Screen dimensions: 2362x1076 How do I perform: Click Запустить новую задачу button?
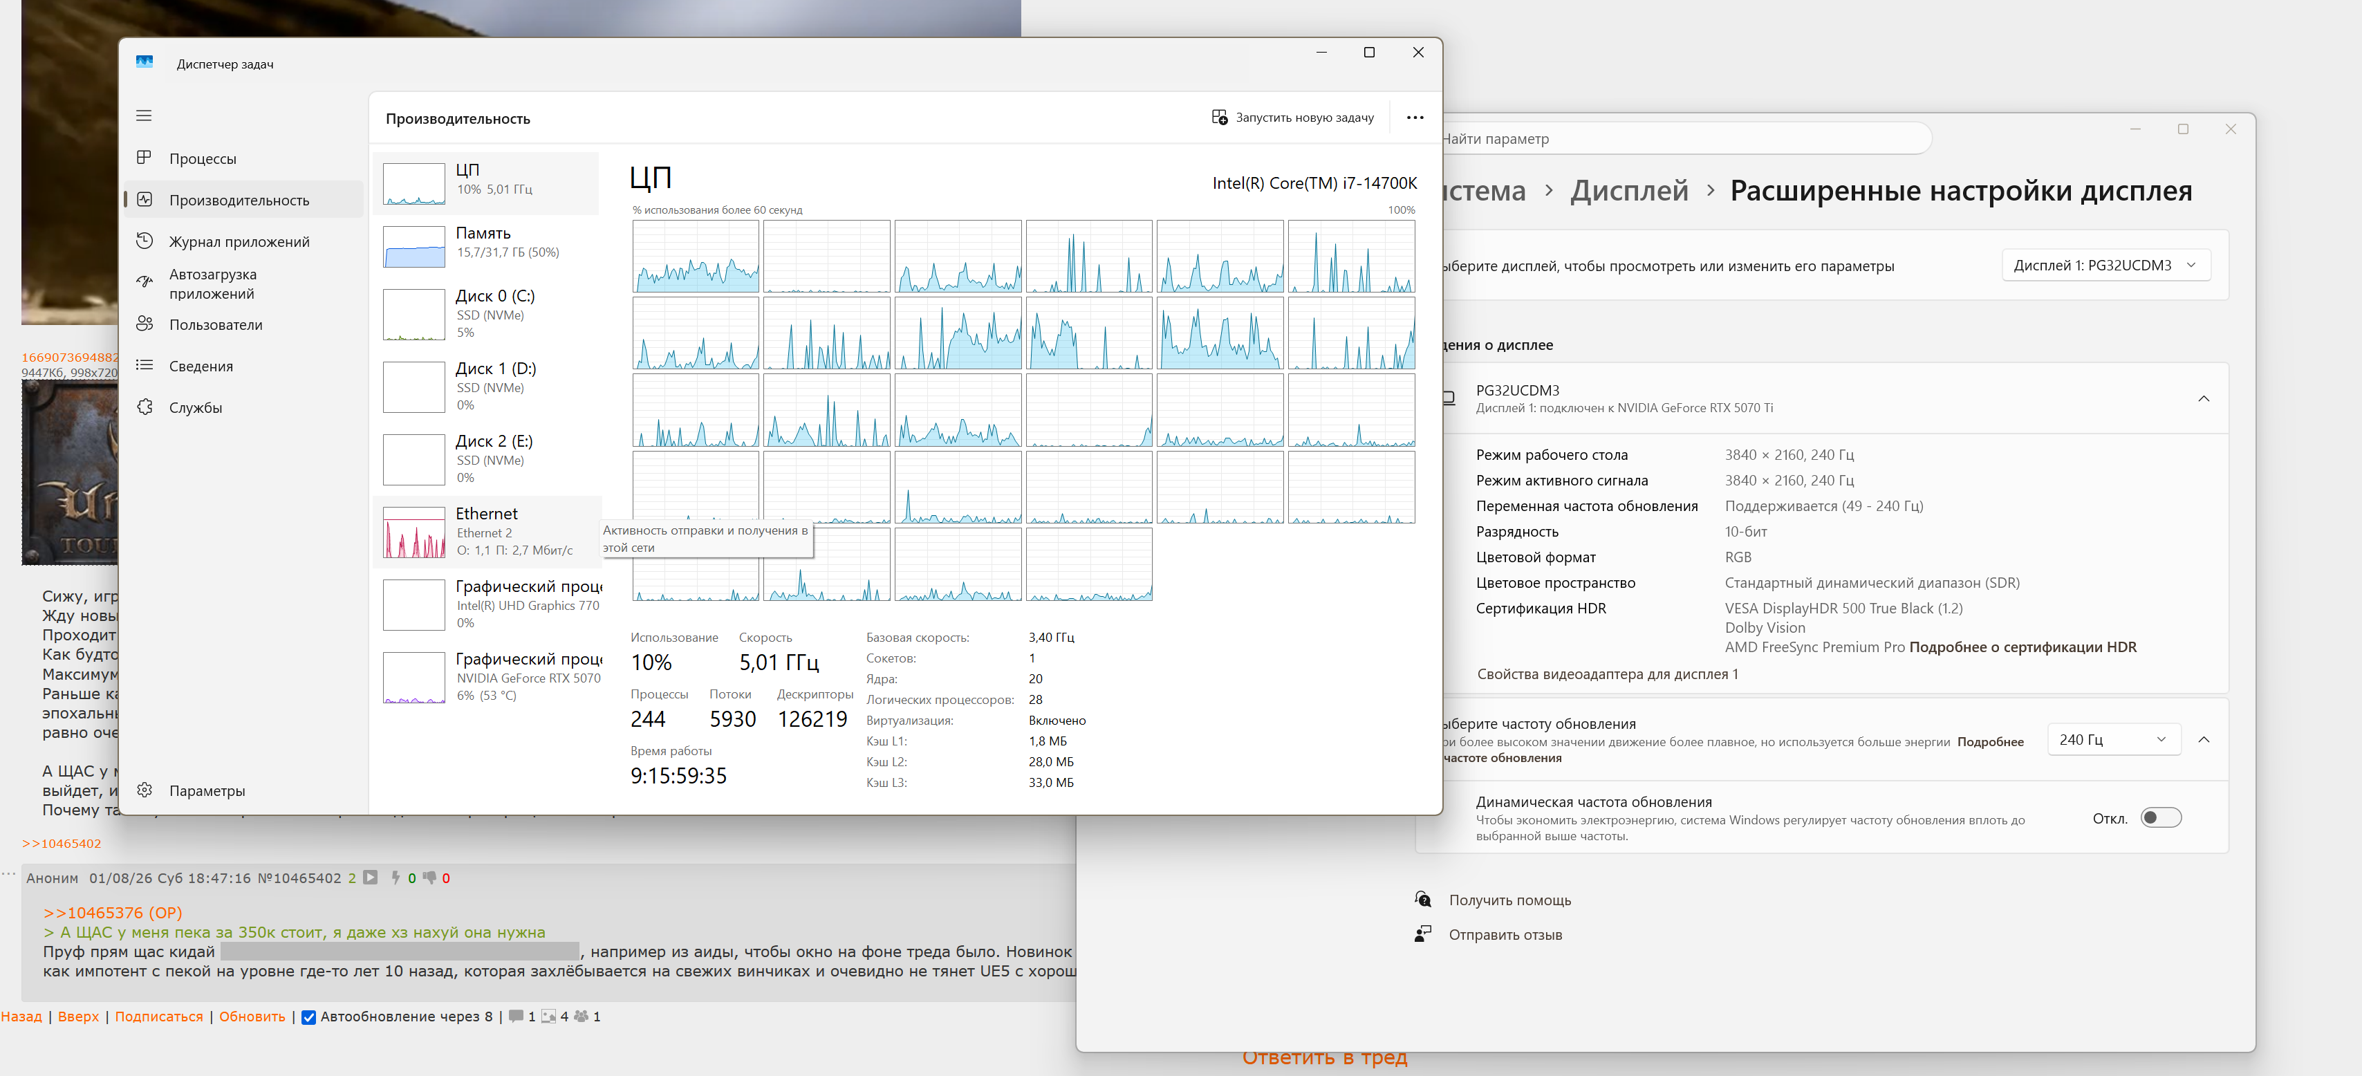pos(1292,118)
